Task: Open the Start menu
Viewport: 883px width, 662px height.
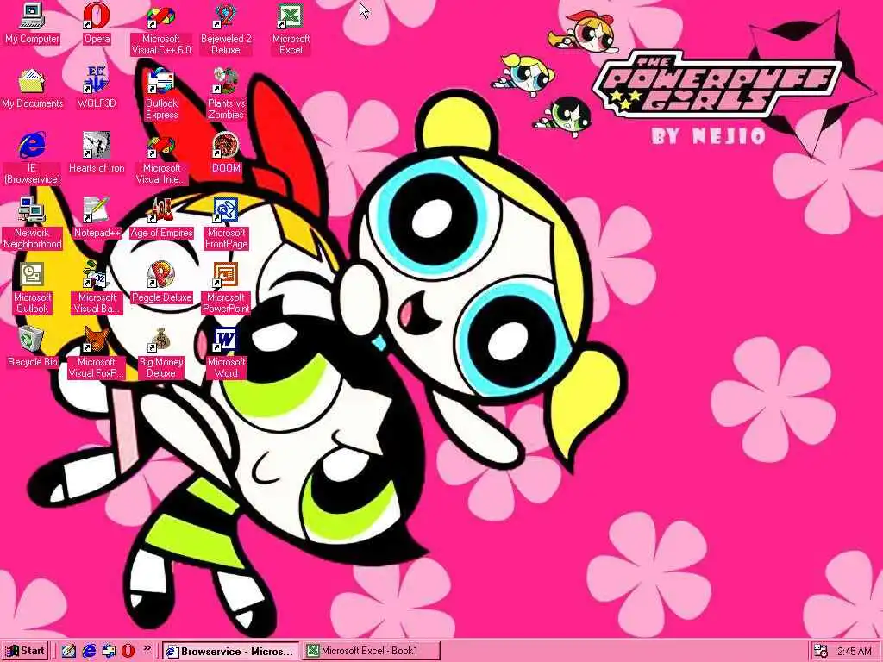Action: tap(25, 651)
